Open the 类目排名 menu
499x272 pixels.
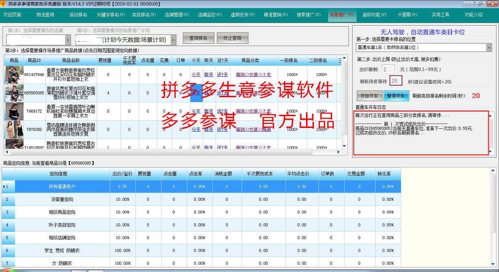coord(144,15)
